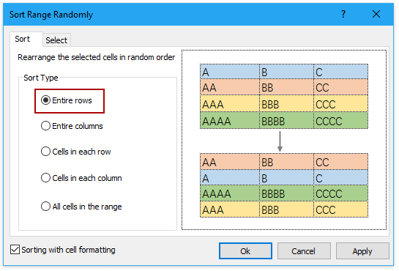399x271 pixels.
Task: Click the help question mark icon
Action: (x=343, y=14)
